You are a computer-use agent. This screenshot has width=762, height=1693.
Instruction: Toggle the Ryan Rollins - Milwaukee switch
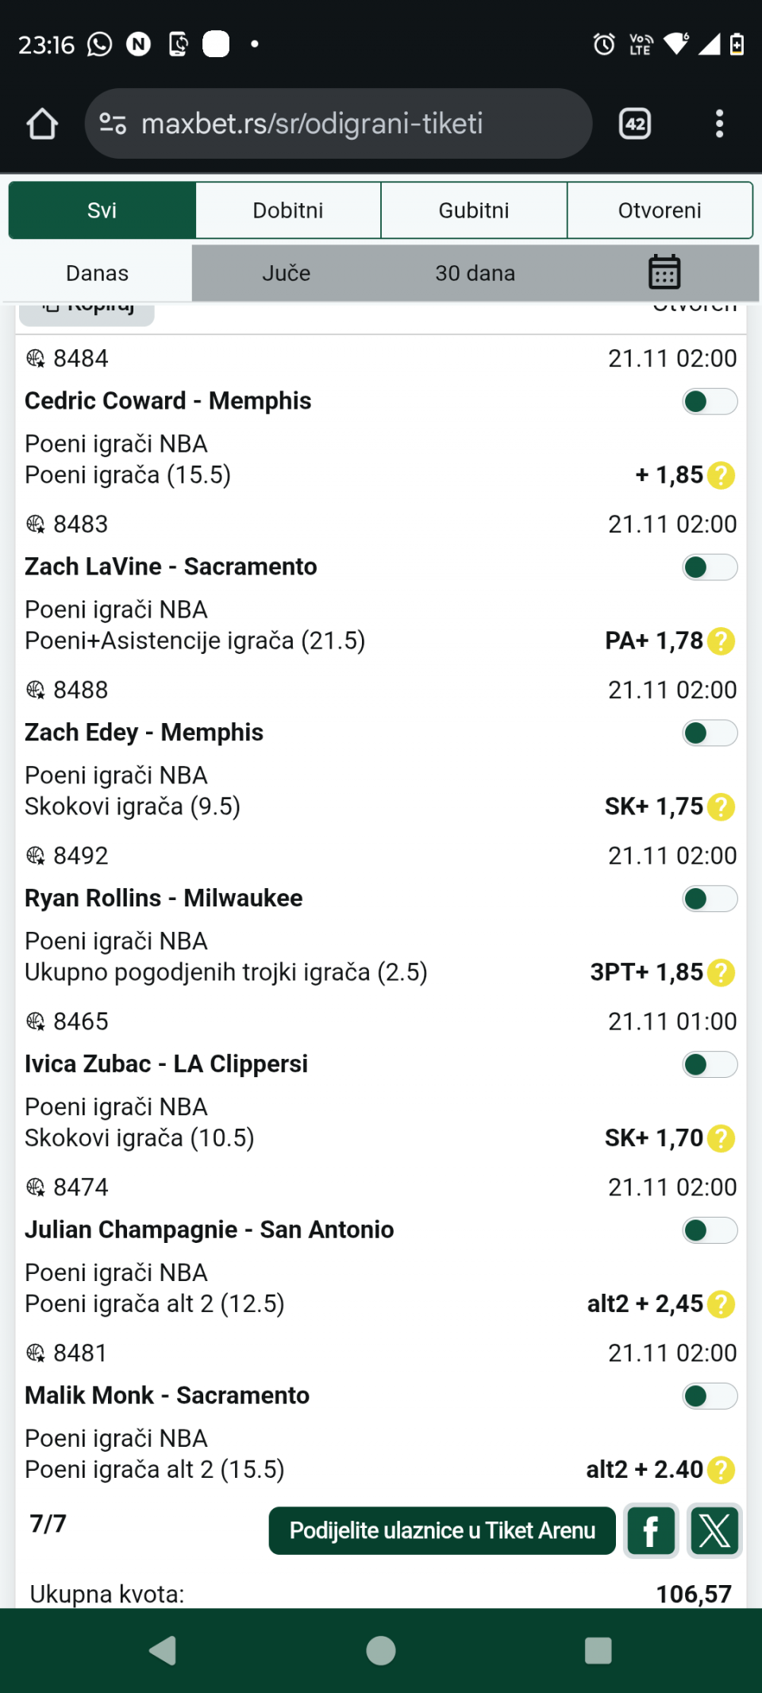point(710,898)
